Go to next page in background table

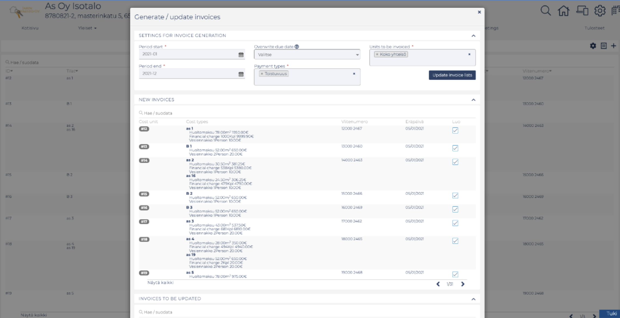(594, 316)
